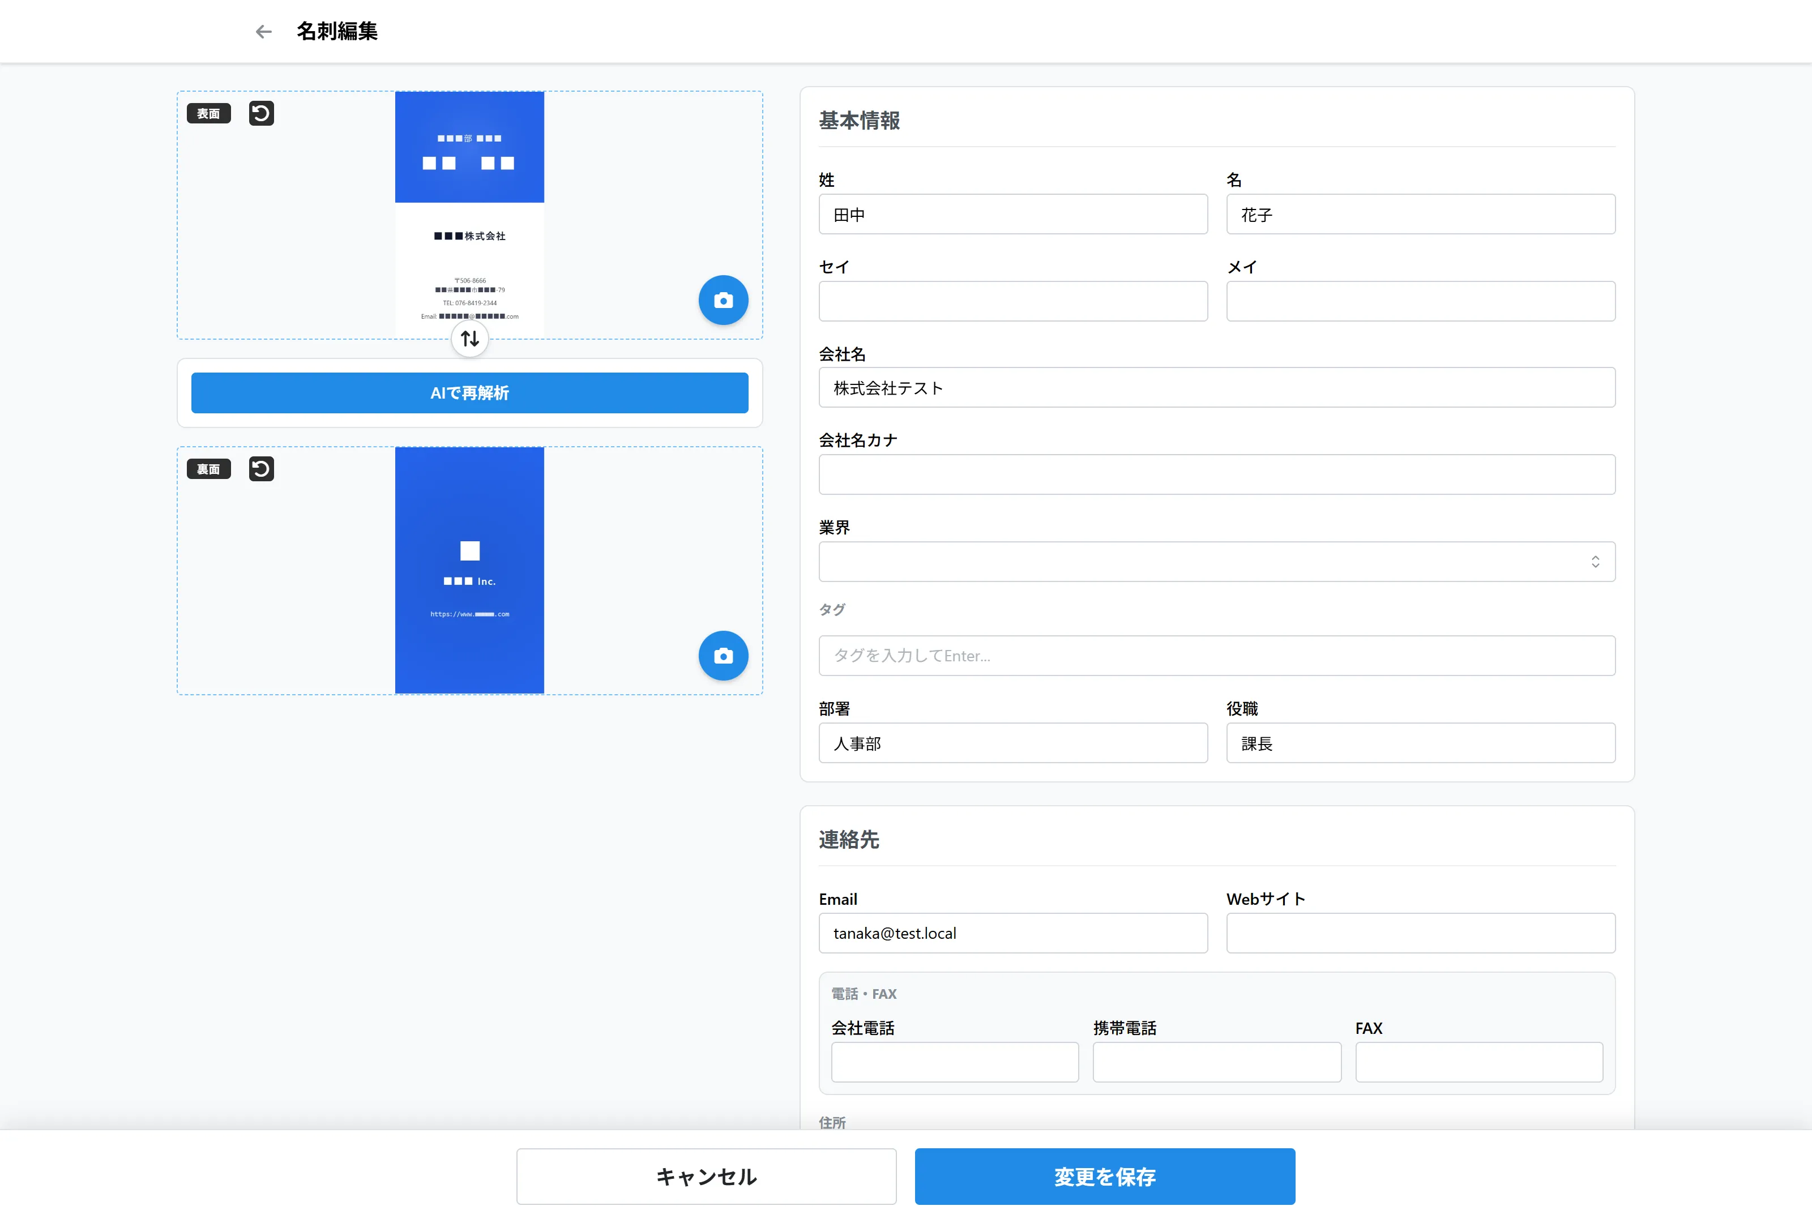The height and width of the screenshot is (1223, 1812).
Task: Run AIで再解析 on the card
Action: pos(469,393)
